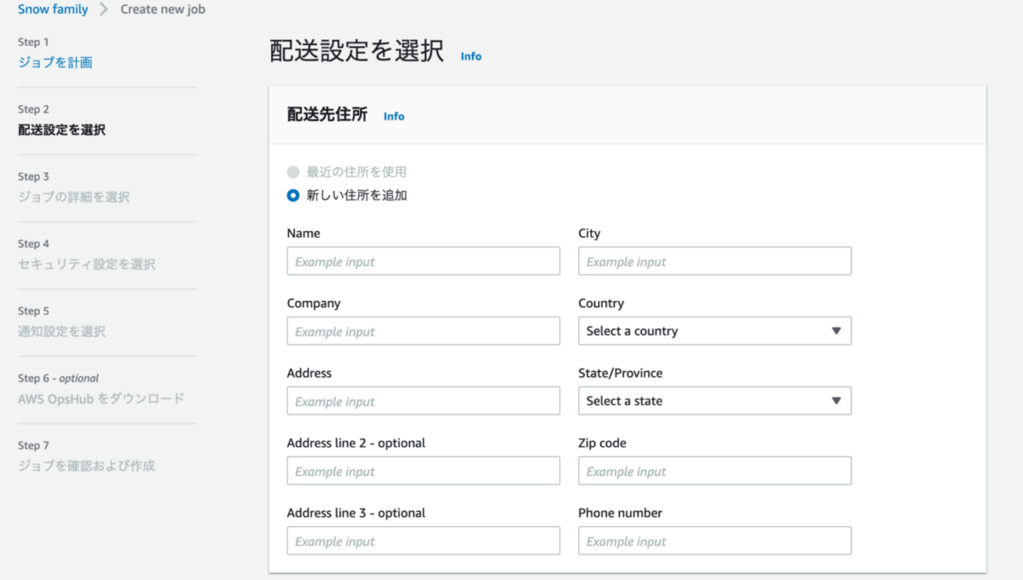Expand the State/Province dropdown
The image size is (1023, 580).
pyautogui.click(x=714, y=401)
